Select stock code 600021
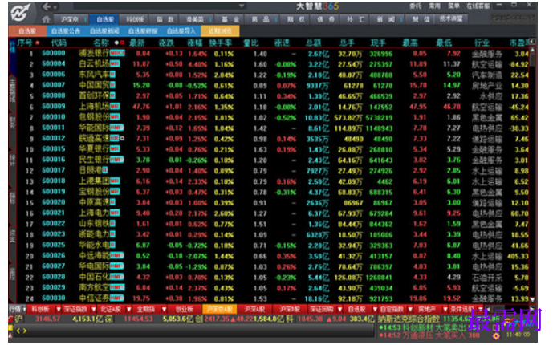This screenshot has width=557, height=345. click(54, 213)
